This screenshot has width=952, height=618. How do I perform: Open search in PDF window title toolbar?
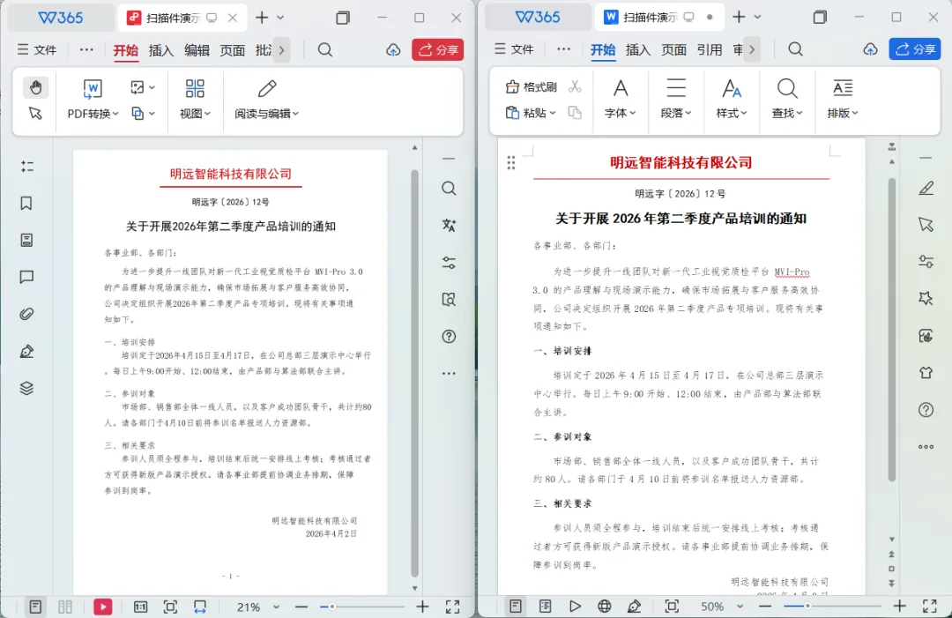(324, 49)
